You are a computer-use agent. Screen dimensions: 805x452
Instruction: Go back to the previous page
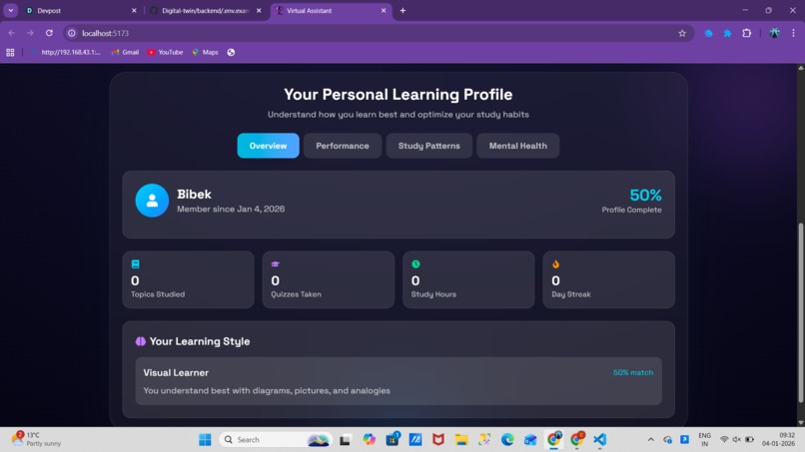pos(11,33)
